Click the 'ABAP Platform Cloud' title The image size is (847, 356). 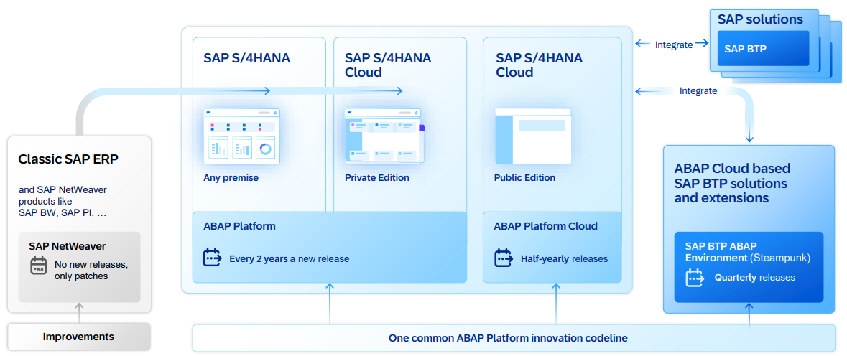coord(545,226)
